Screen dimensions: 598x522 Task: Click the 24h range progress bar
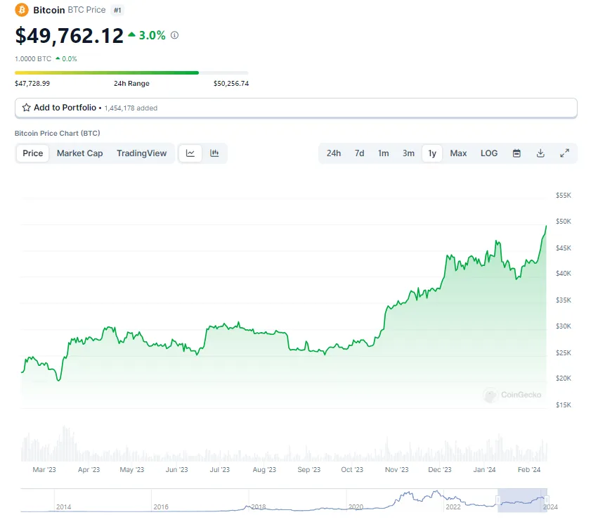(x=131, y=72)
